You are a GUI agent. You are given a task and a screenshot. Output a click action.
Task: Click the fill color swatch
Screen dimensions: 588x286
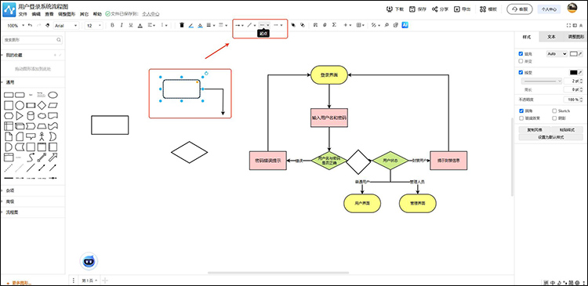573,54
